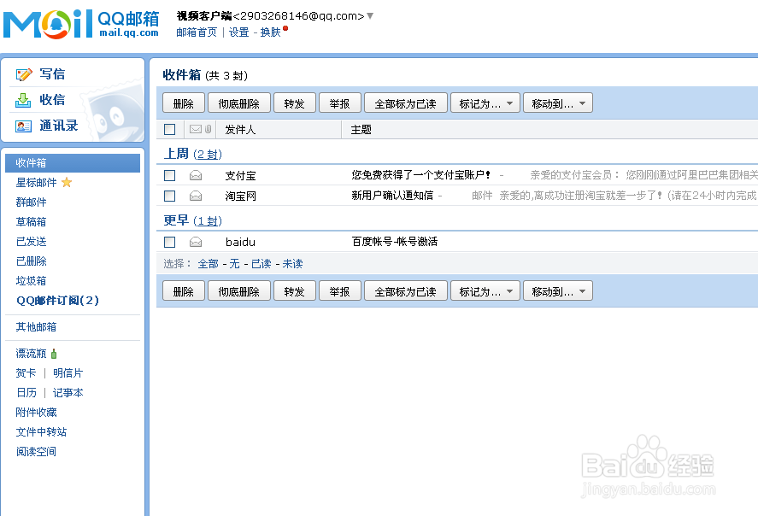The height and width of the screenshot is (516, 758).
Task: Open 日历 link
Action: click(x=26, y=393)
